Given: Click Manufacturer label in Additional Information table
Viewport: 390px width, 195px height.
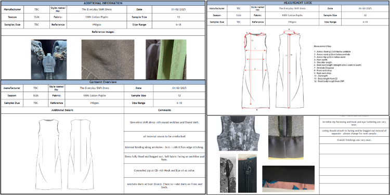Looking at the screenshot, I should click(12, 9).
